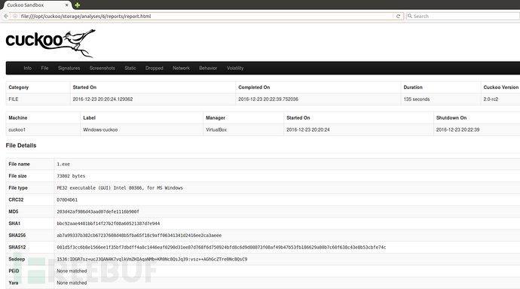Select the 2.0-rc2 version value
This screenshot has height=289, width=520.
coord(491,99)
